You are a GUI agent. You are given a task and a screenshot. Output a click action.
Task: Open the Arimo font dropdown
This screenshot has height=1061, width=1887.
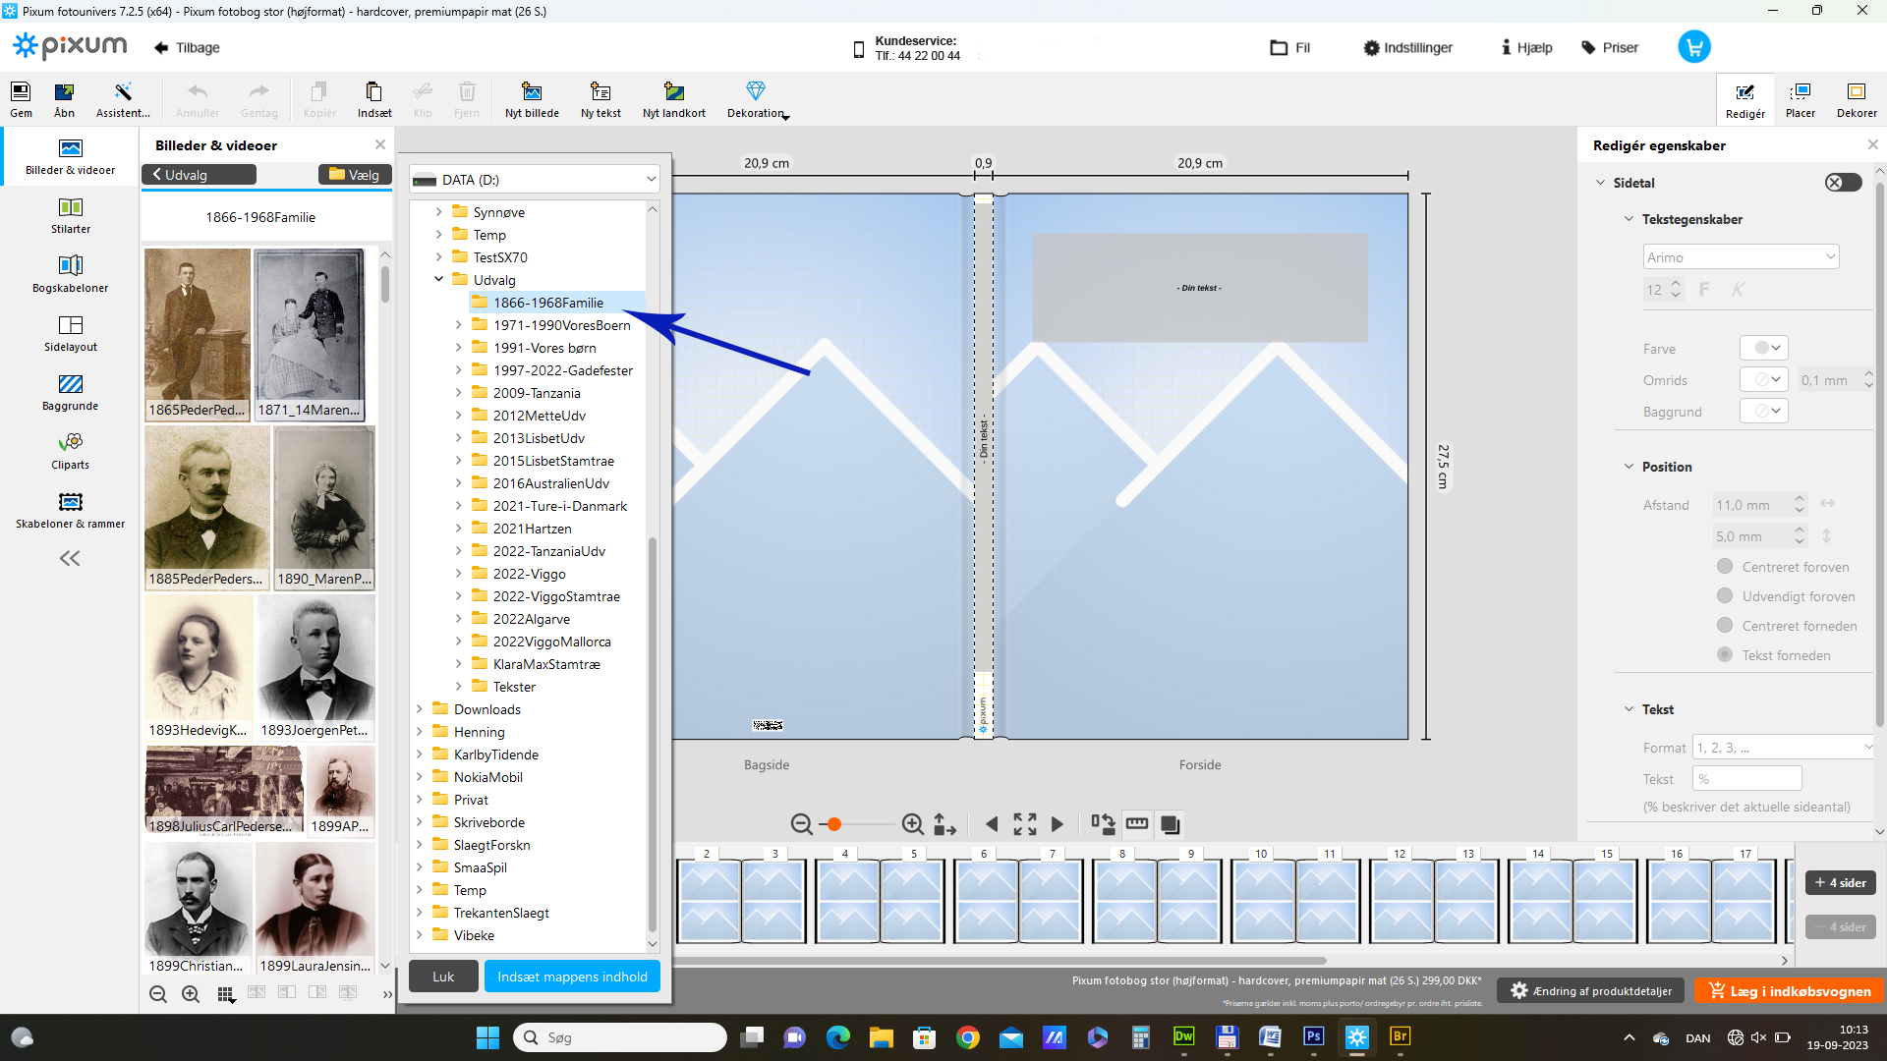click(1740, 257)
